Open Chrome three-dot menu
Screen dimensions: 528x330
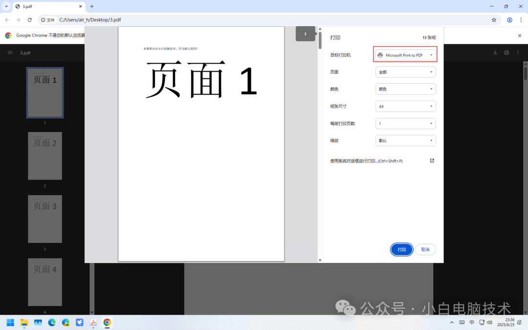click(521, 20)
